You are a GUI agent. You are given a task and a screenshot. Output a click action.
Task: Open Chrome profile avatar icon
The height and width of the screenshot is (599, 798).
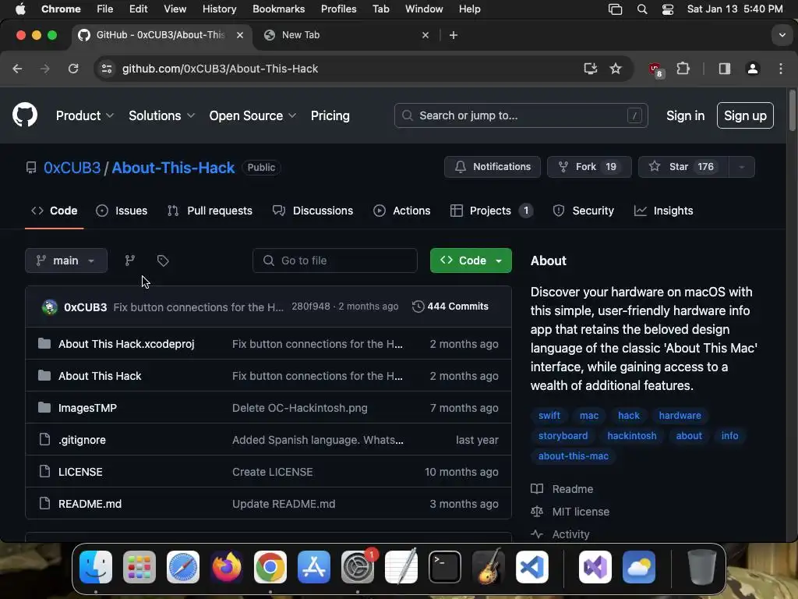(x=753, y=69)
